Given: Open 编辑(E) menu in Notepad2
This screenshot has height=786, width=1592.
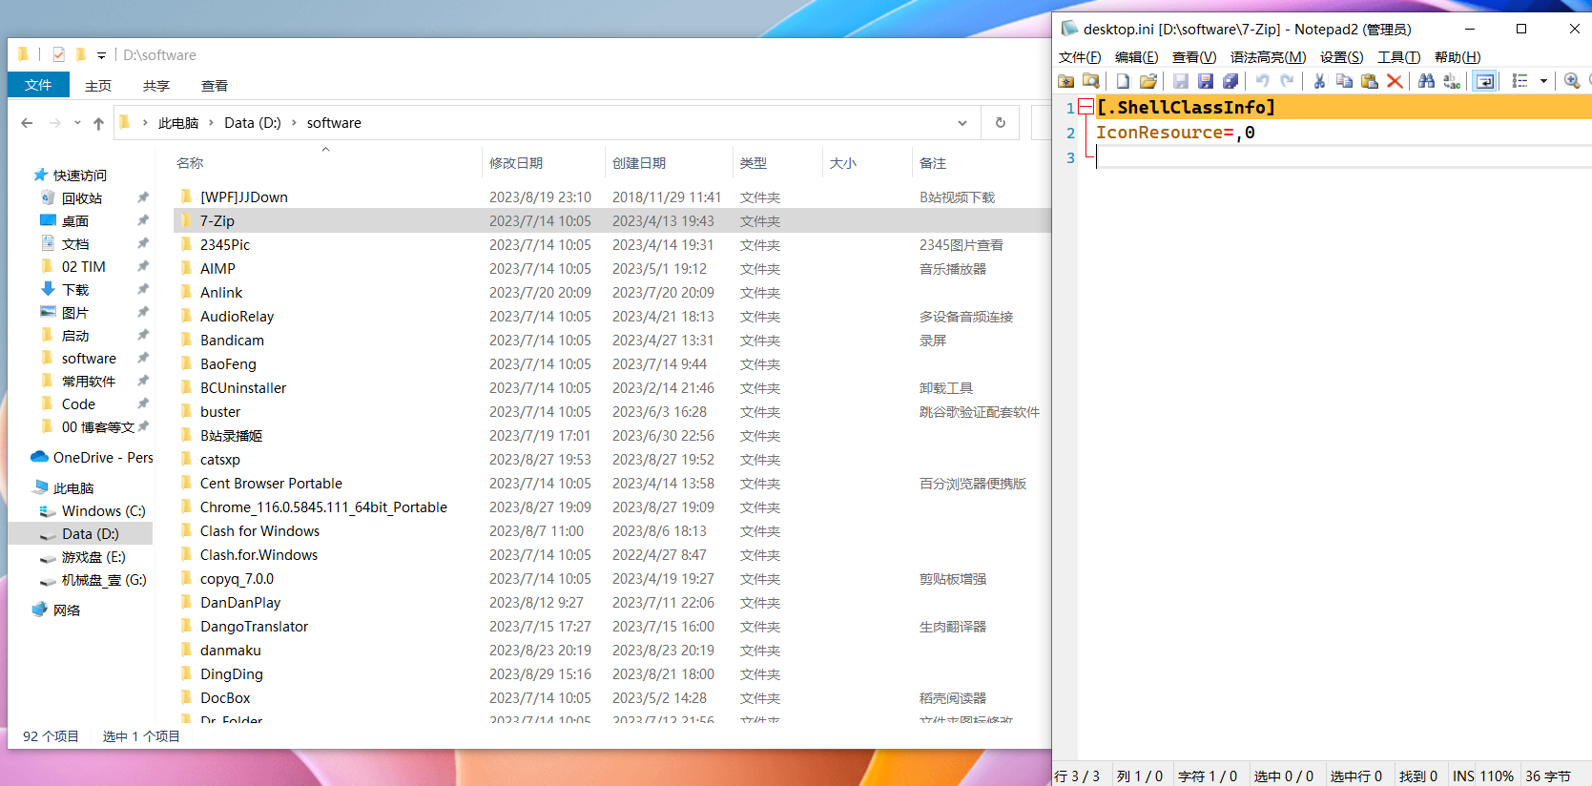Looking at the screenshot, I should point(1137,57).
